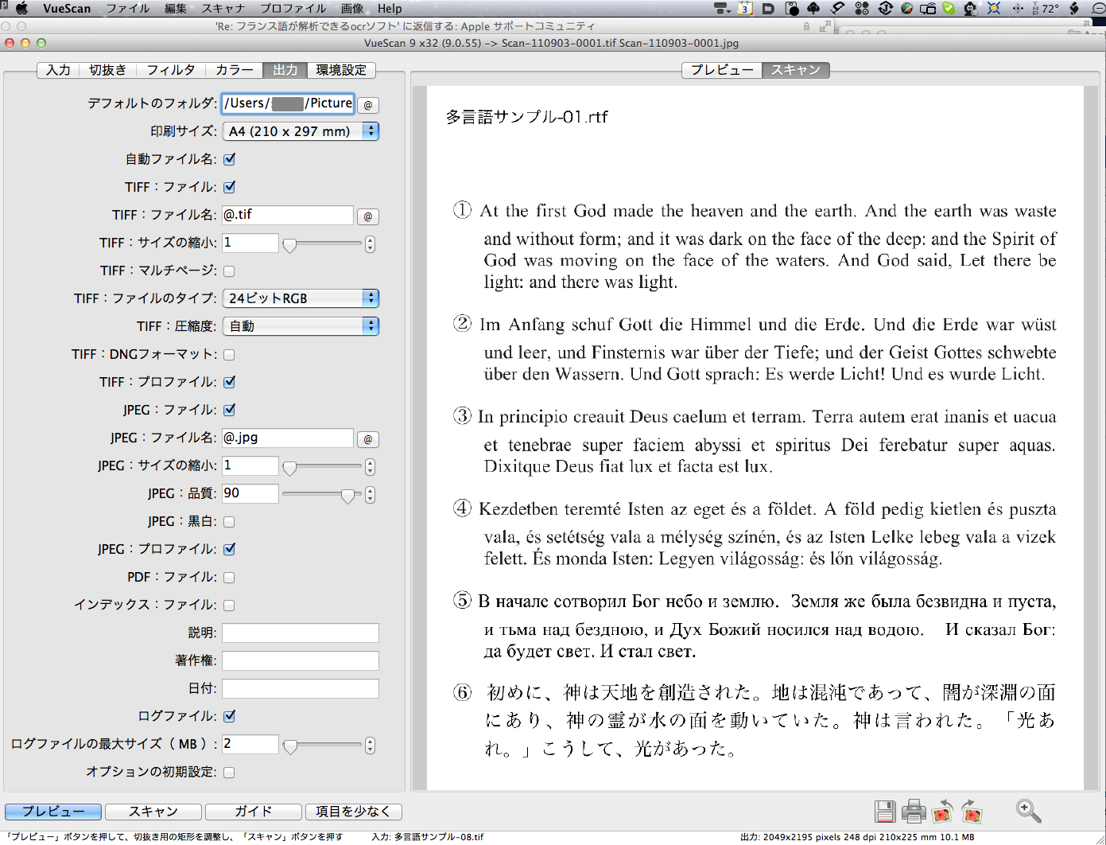Select the スキャン tab in the preview pane
The height and width of the screenshot is (845, 1106).
coord(796,70)
